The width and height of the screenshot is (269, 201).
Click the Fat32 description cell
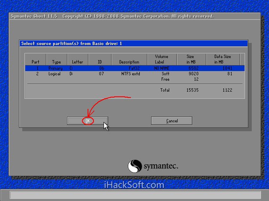134,68
